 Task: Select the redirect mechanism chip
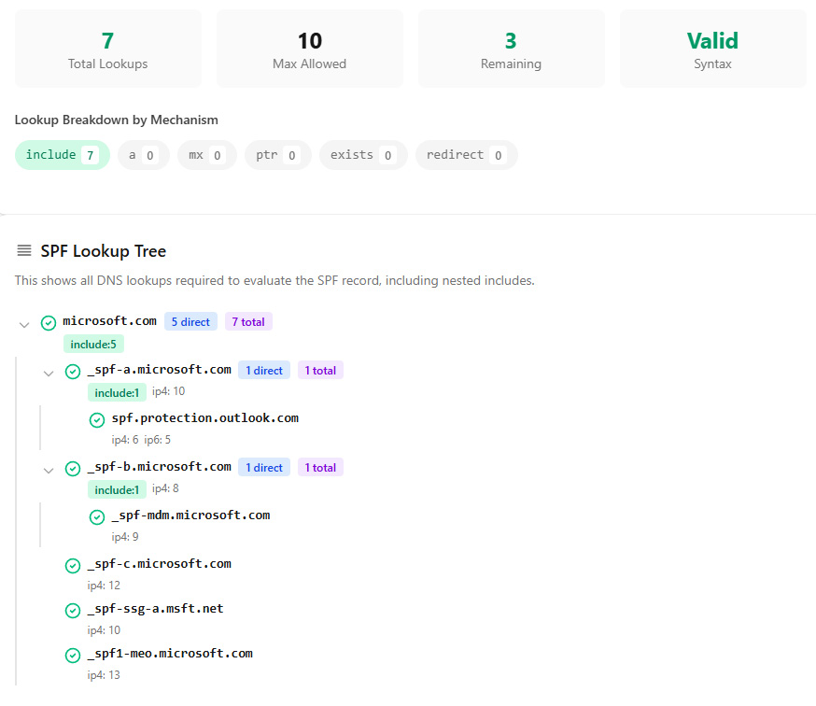click(x=466, y=155)
